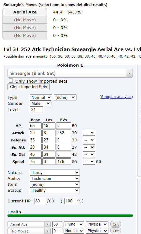
Task: Click the possible damage amounts text
Action: [72, 56]
